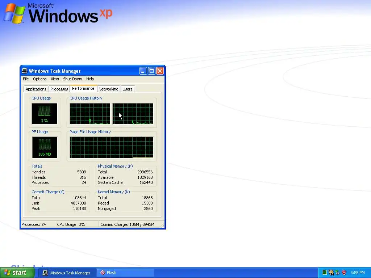Click status bar text Processes: 24
This screenshot has height=278, width=371.
34,224
